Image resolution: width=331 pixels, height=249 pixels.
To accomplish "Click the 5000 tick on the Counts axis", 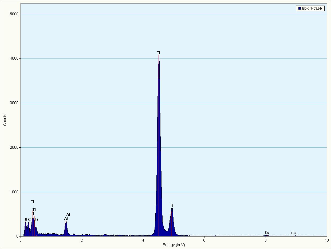I will point(14,14).
